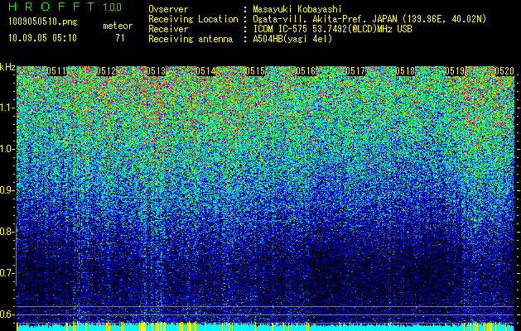The width and height of the screenshot is (521, 331).
Task: Click the Ogata-vill. Akita-Pref. JAPAN location text
Action: (x=369, y=19)
